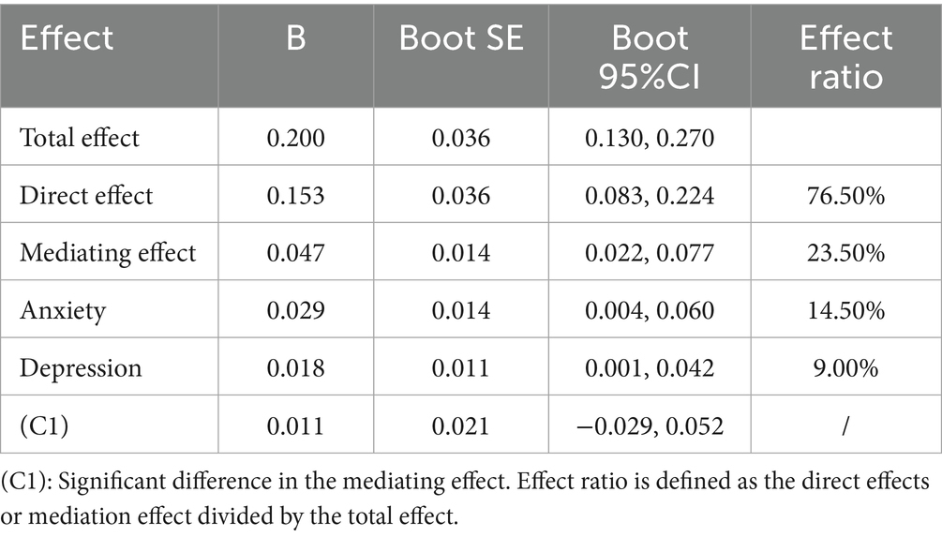Click the Direct effect row label
The height and width of the screenshot is (537, 942).
(x=86, y=195)
